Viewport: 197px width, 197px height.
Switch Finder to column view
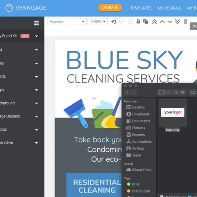point(176,92)
